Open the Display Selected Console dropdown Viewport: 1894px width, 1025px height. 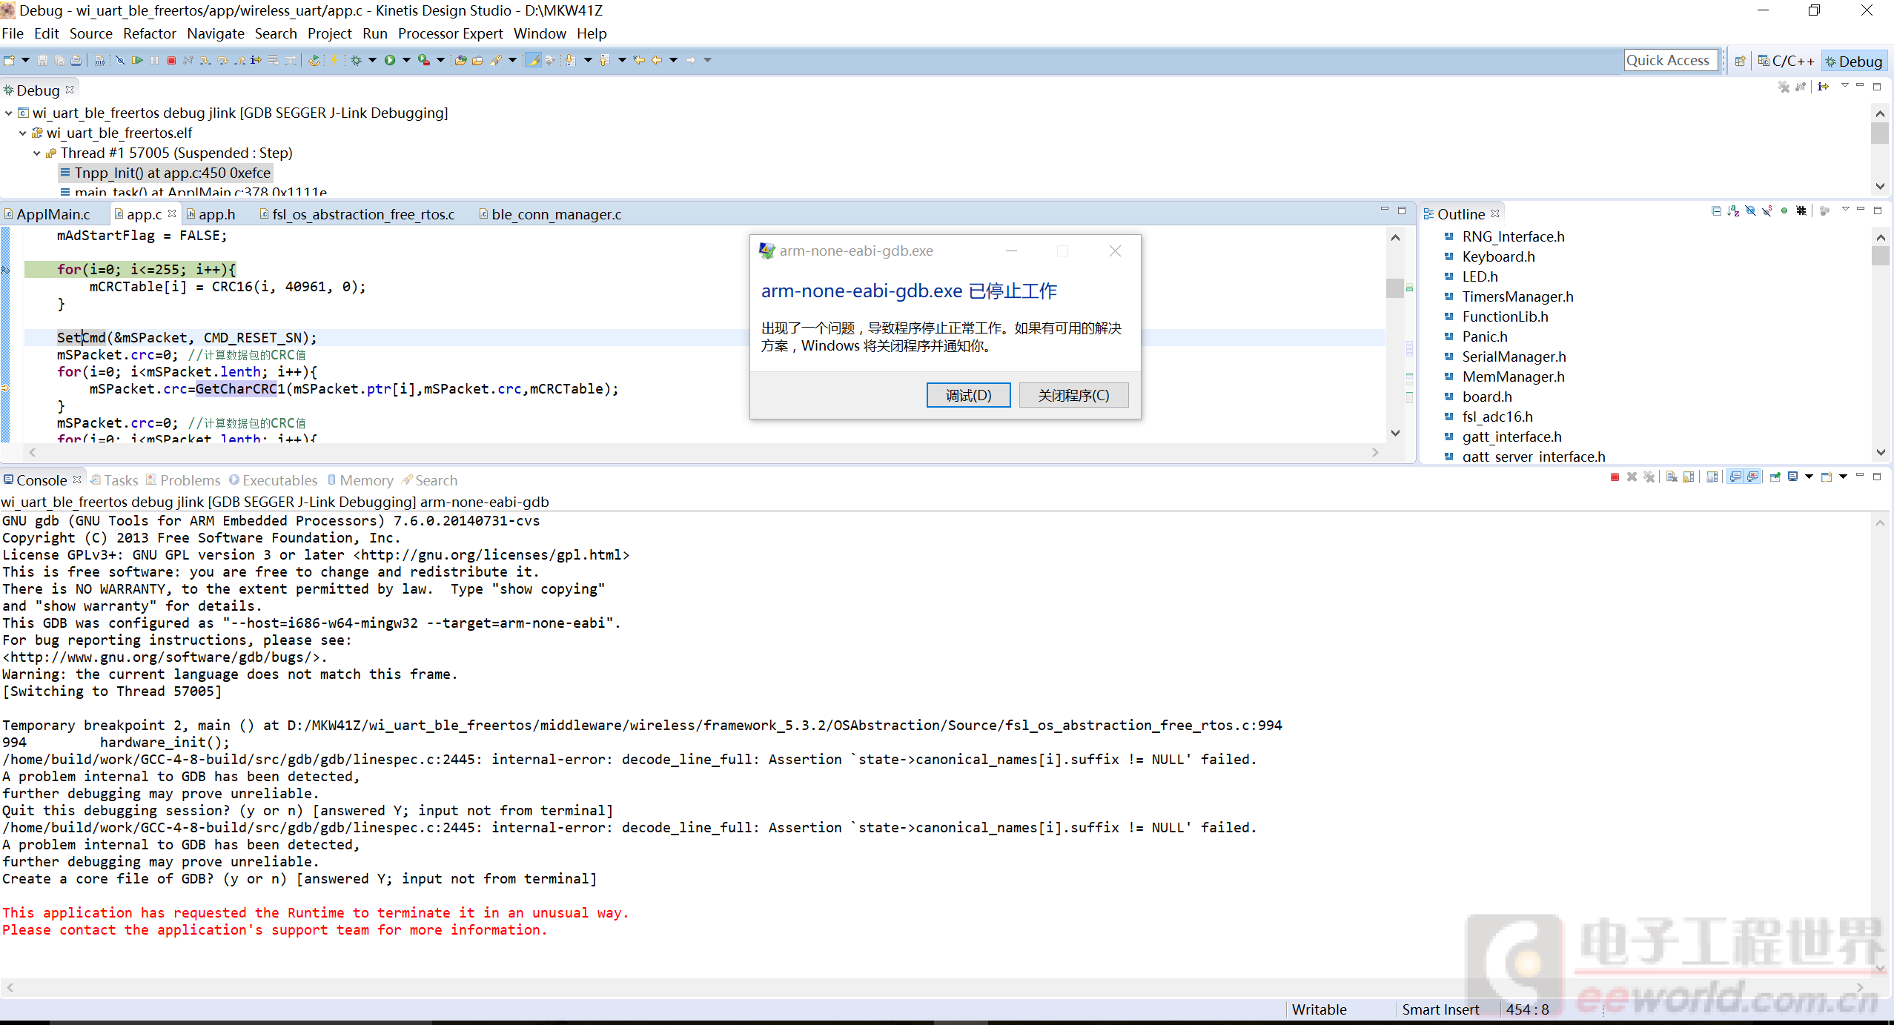point(1809,477)
